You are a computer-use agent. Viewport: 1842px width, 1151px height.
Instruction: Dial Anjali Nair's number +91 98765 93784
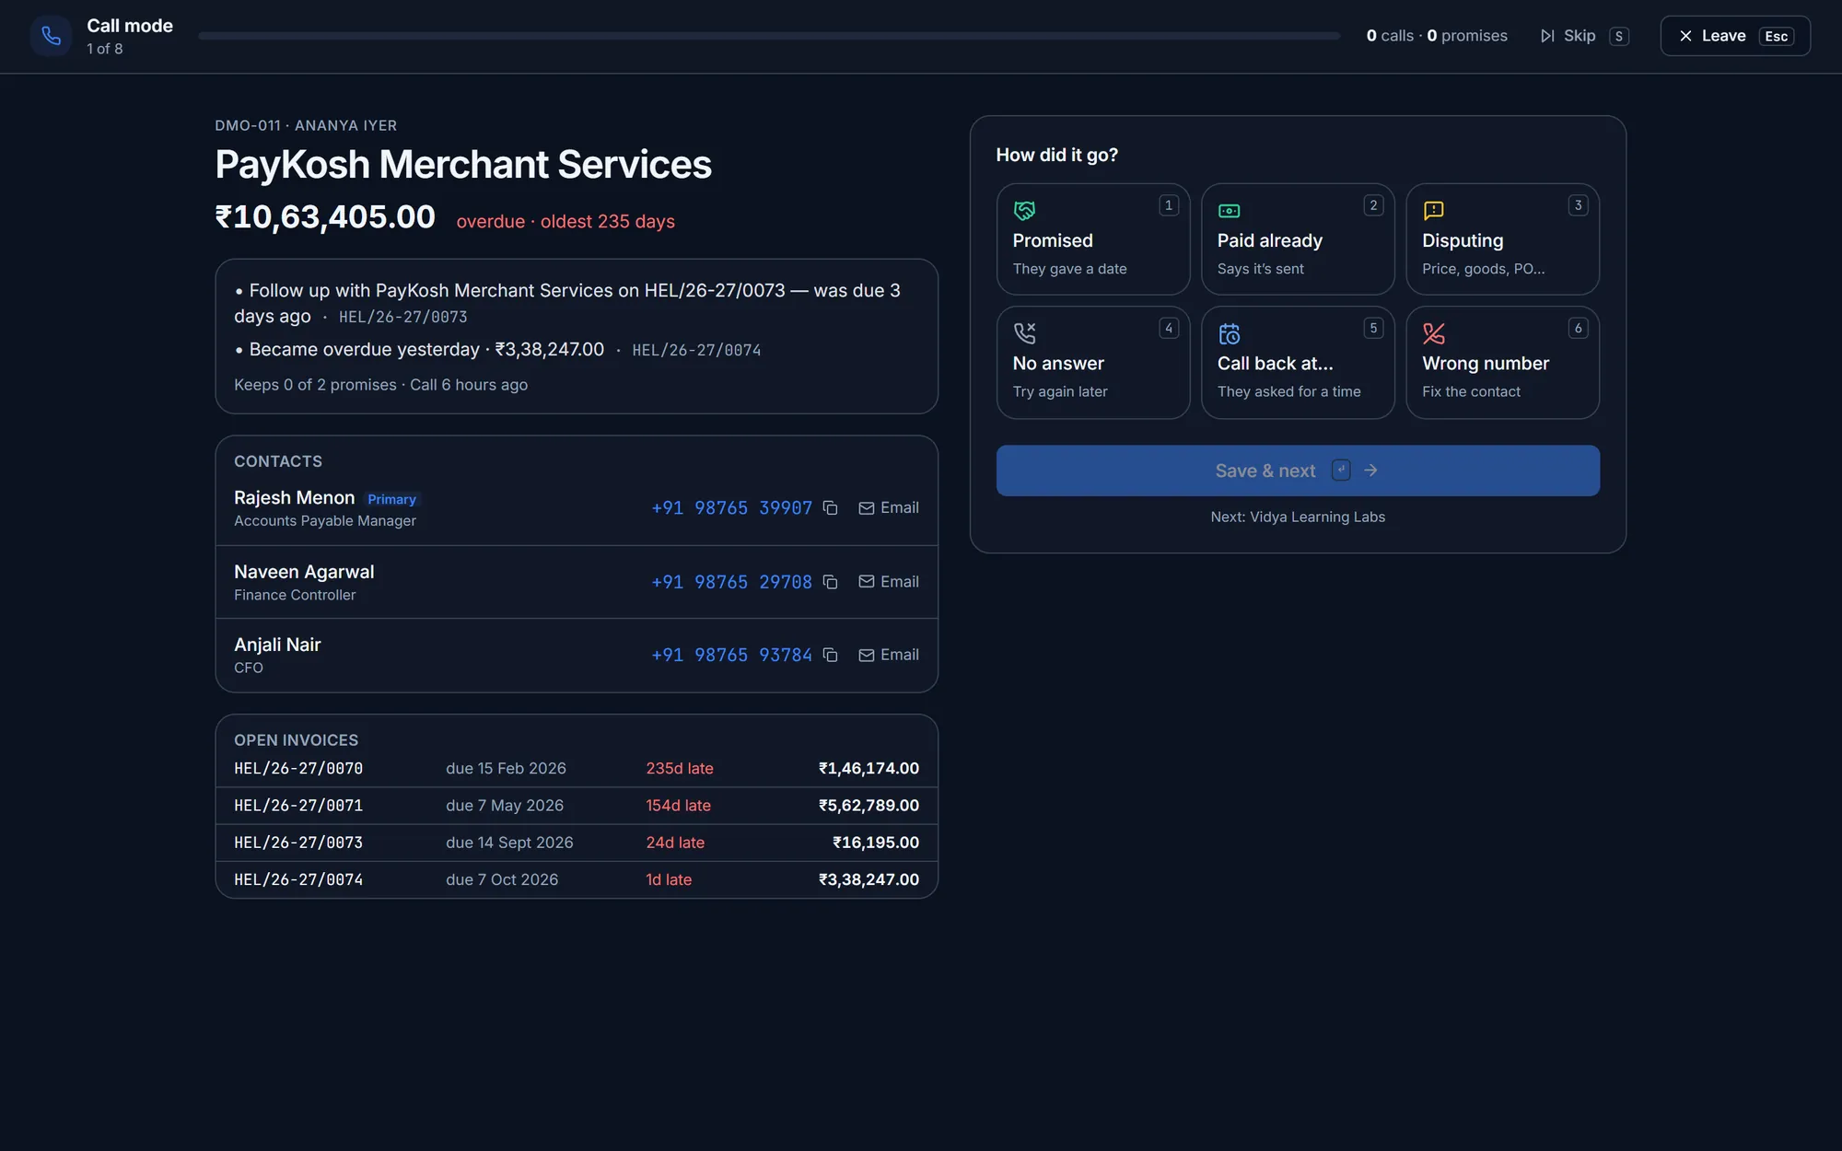coord(731,655)
